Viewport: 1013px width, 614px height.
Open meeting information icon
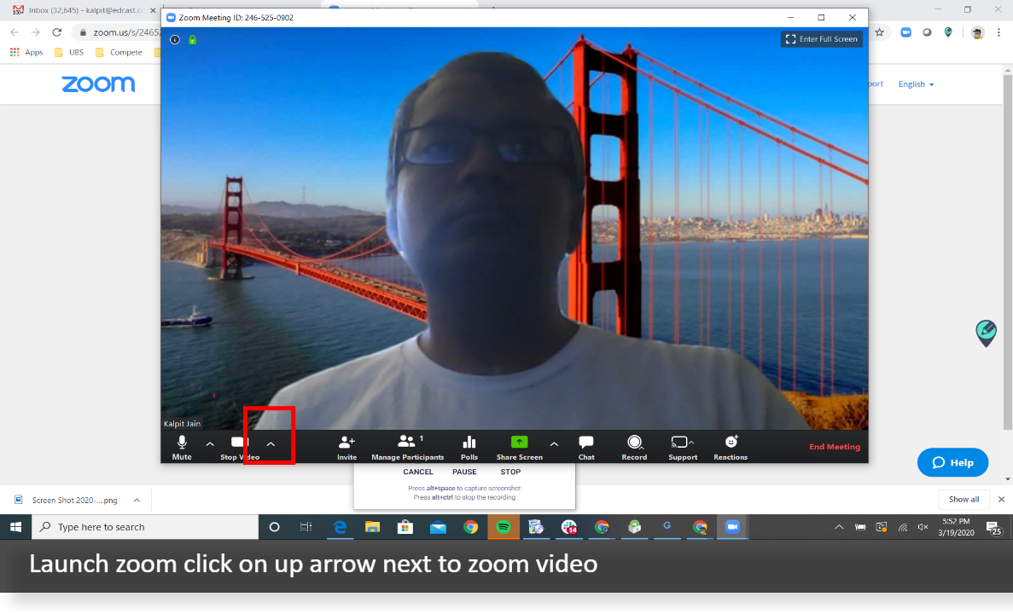pos(174,40)
